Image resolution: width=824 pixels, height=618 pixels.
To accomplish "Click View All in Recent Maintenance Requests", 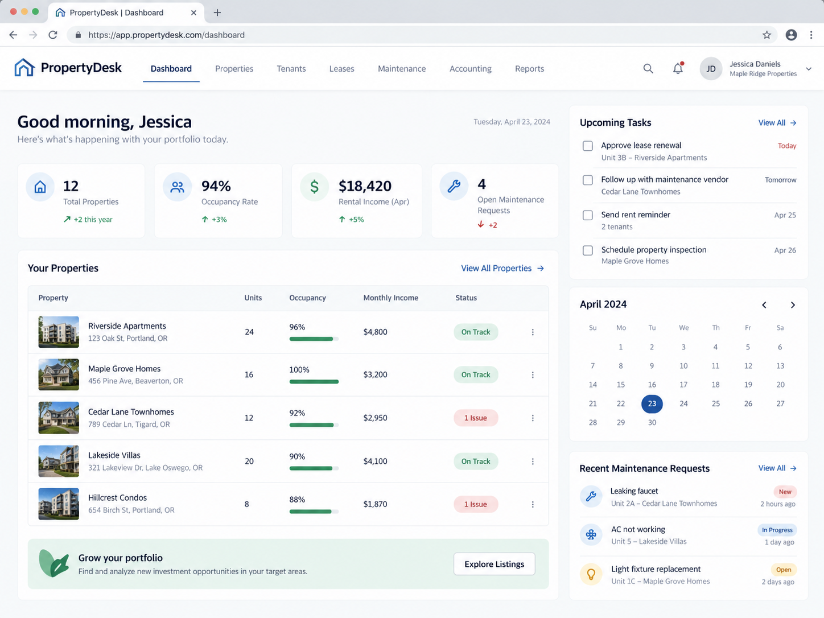I will pyautogui.click(x=777, y=468).
